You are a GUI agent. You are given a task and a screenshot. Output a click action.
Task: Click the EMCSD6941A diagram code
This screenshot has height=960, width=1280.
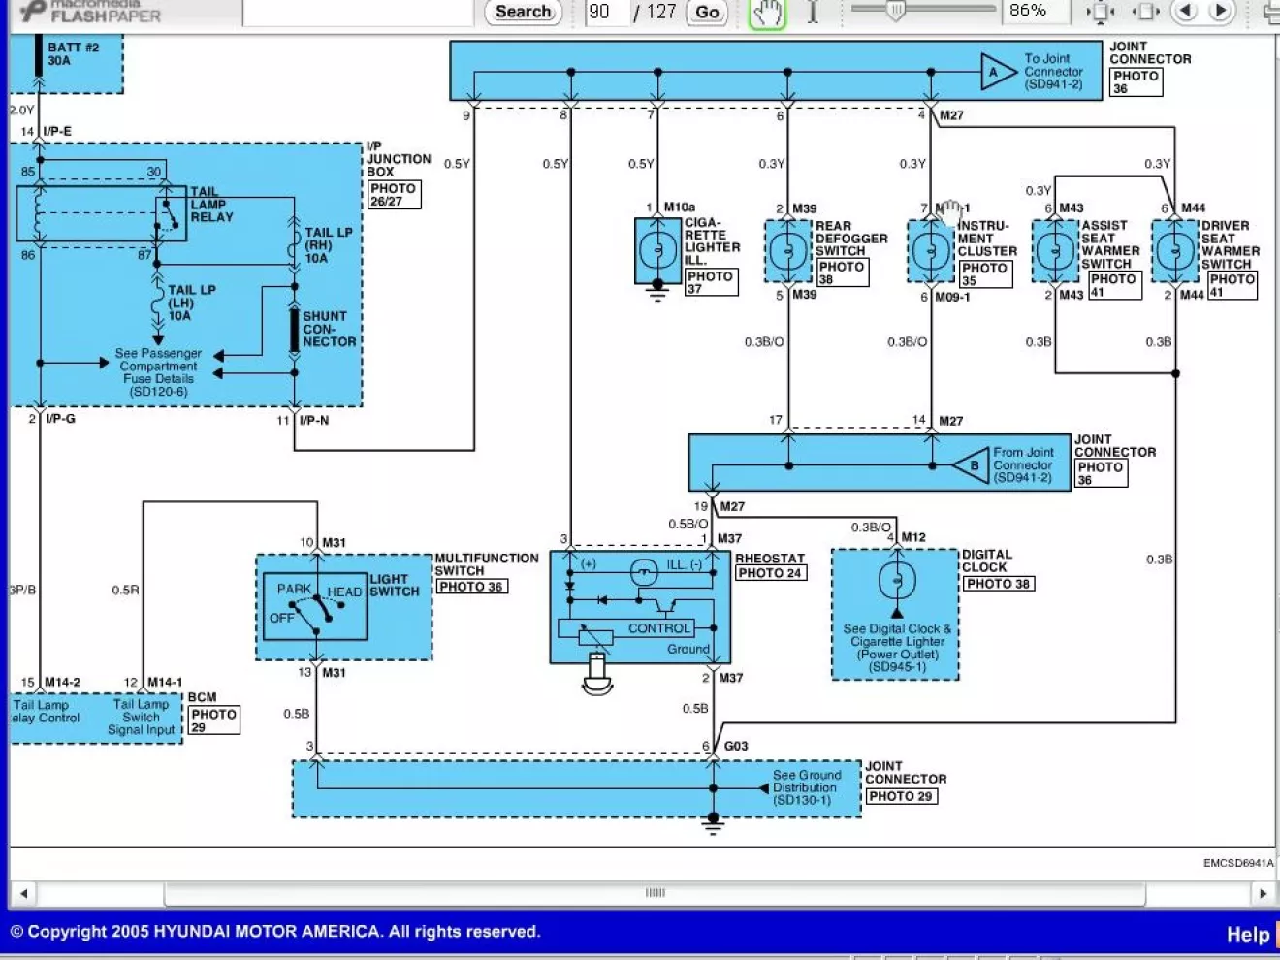(1238, 863)
